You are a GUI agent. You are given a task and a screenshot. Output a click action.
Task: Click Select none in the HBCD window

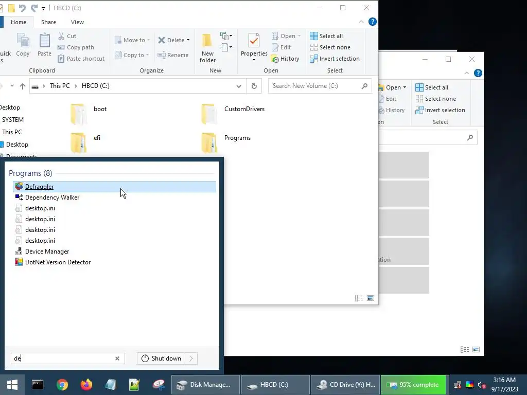tap(330, 47)
